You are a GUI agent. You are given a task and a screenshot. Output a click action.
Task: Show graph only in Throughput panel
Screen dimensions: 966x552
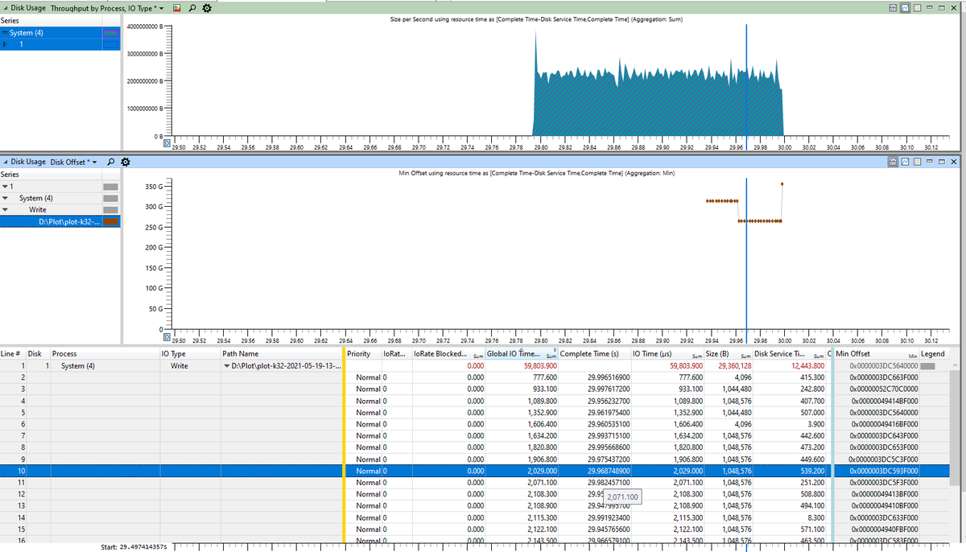click(x=905, y=7)
